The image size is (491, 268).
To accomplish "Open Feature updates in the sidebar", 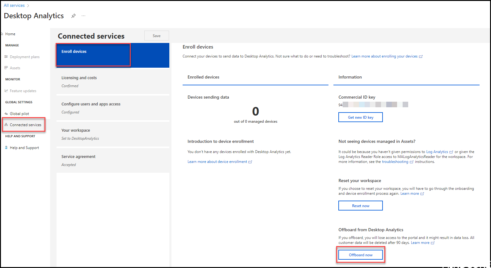I will [23, 91].
